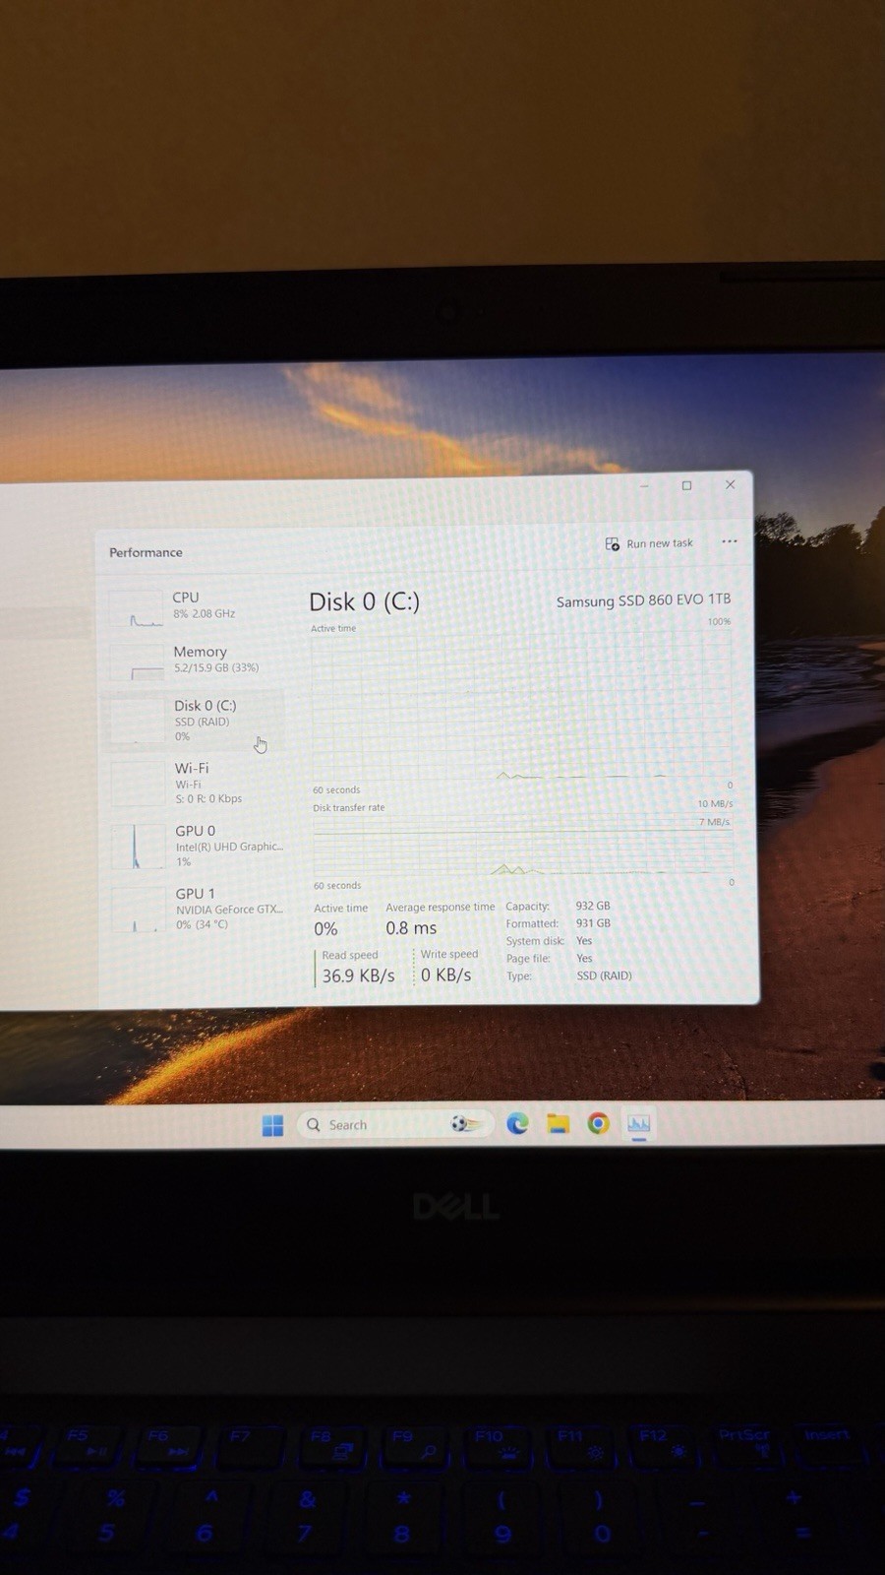The image size is (885, 1575).
Task: Click the SSD (RAID) type value
Action: click(x=604, y=976)
